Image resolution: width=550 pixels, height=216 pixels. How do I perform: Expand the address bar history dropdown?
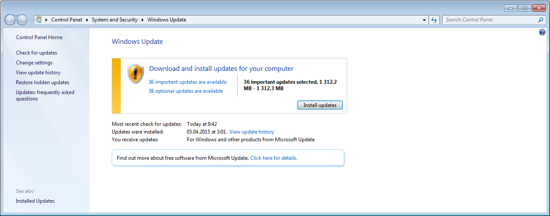424,20
